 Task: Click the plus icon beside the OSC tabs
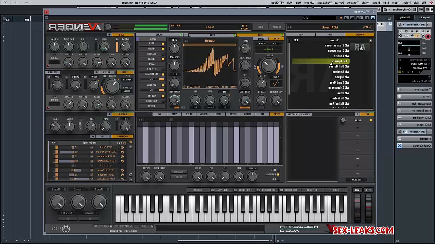pyautogui.click(x=186, y=35)
